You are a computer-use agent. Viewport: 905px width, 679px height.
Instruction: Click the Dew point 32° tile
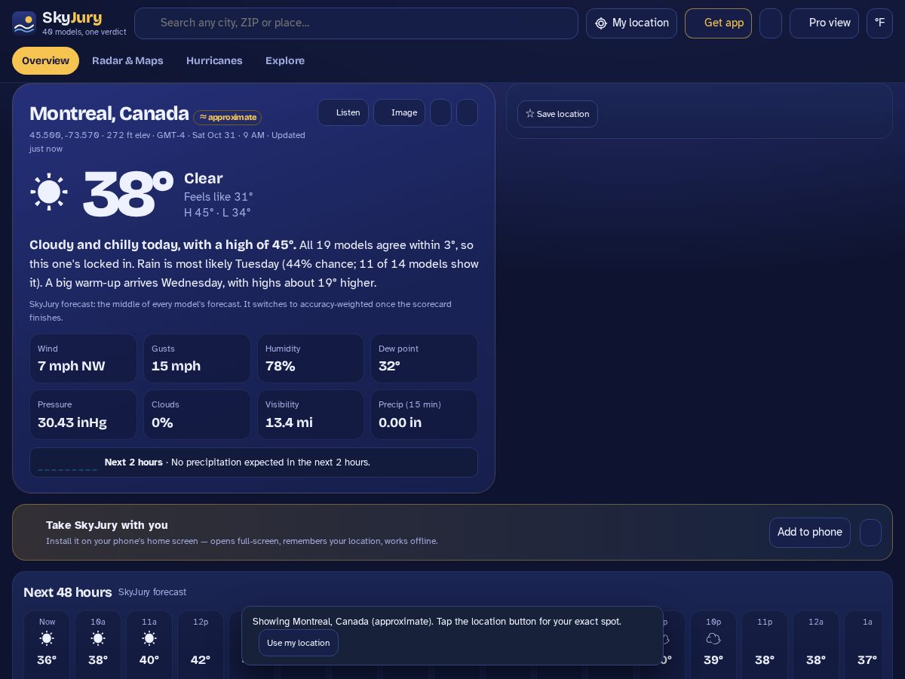tap(424, 358)
